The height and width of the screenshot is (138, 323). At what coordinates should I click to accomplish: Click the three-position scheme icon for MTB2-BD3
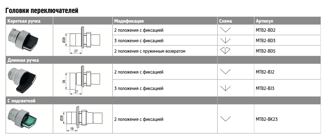tap(225, 40)
